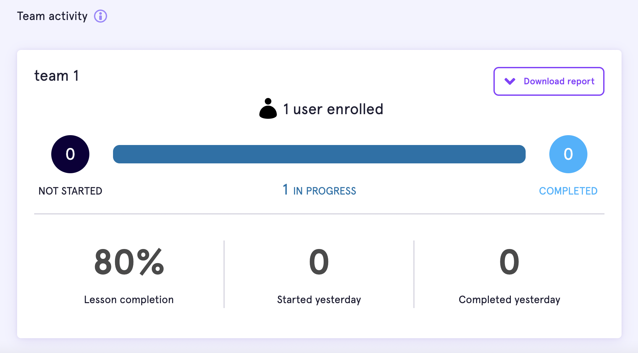Click the Started yesterday caption
Screen dimensions: 638x353
tap(319, 300)
